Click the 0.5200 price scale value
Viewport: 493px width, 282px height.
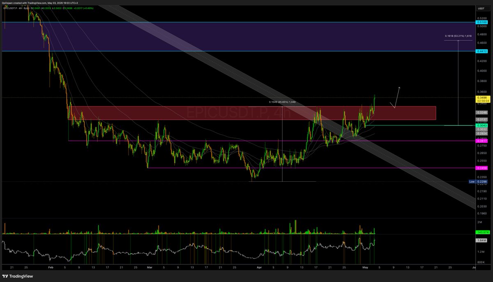(482, 18)
